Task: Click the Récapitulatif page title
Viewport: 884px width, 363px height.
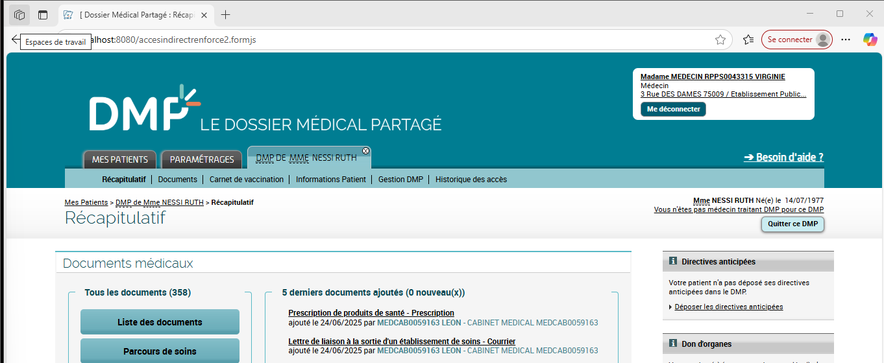Action: tap(115, 218)
